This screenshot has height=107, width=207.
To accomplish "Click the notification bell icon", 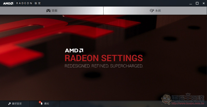I will point(42,104).
